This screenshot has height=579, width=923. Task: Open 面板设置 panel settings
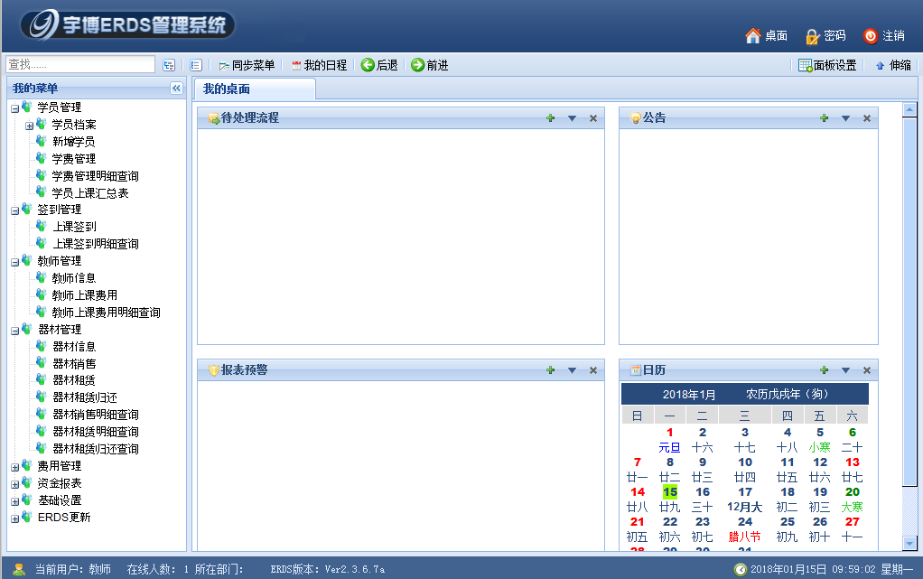point(827,65)
